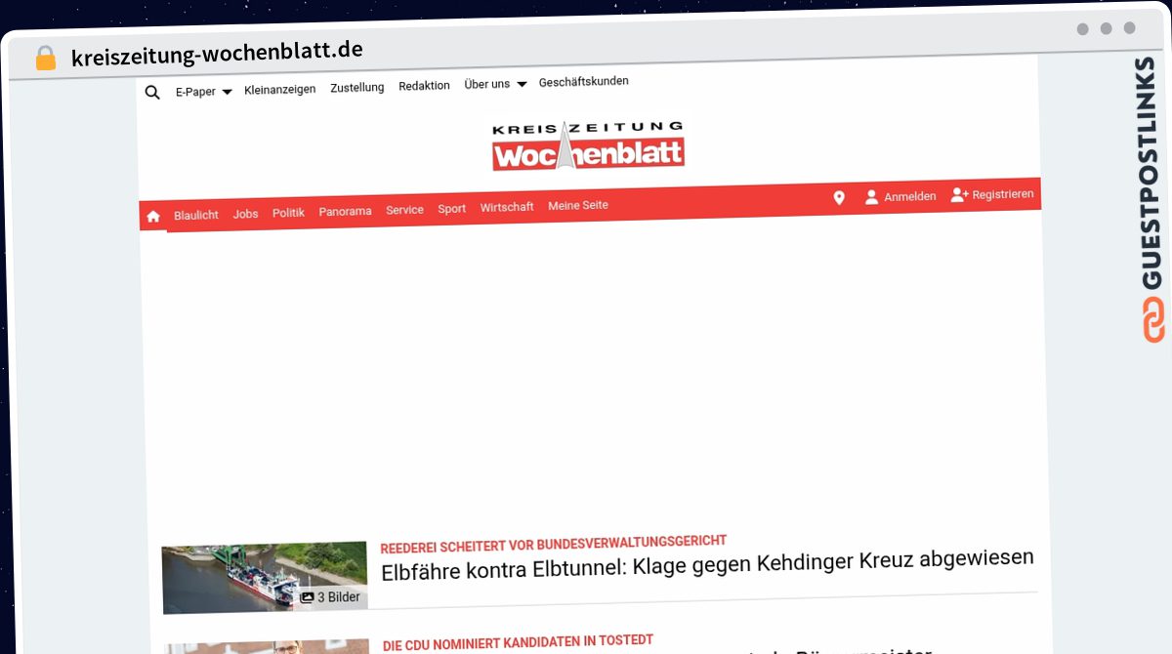Select the Wirtschaft section
The image size is (1172, 654).
coord(507,207)
